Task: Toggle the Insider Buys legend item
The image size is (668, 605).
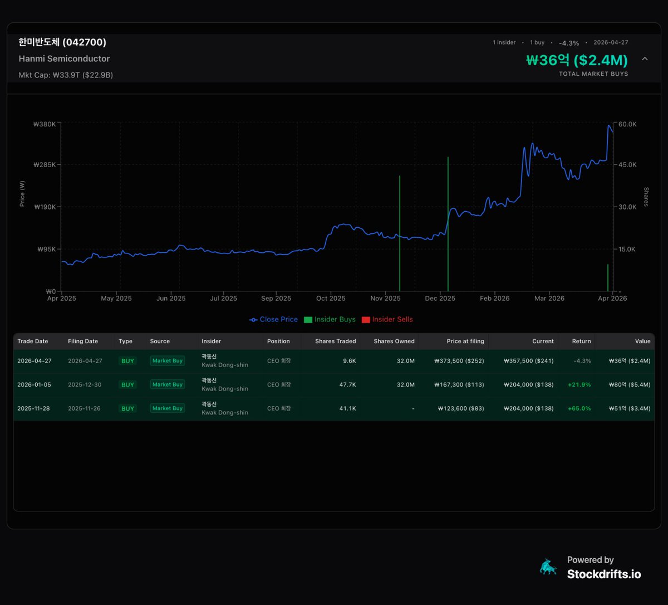Action: coord(330,319)
